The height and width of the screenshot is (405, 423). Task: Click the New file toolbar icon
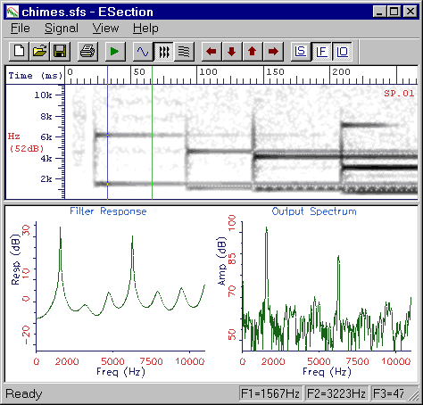tap(20, 52)
